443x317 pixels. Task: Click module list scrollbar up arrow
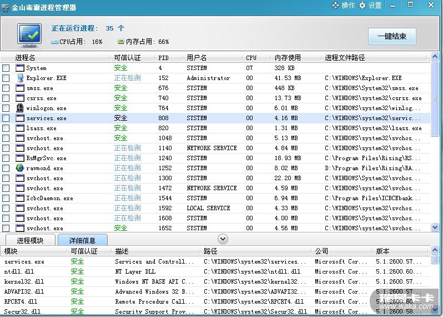435,250
